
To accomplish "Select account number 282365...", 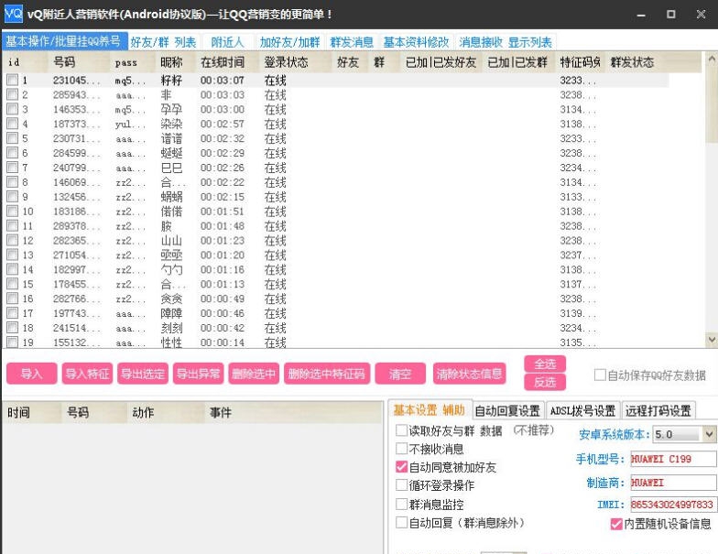I will [77, 240].
